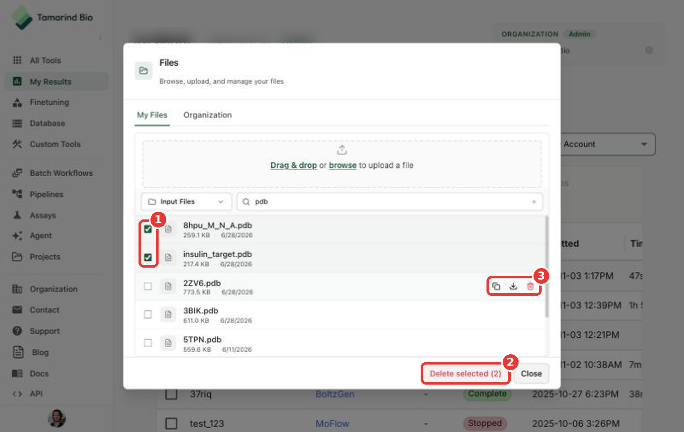
Task: Clear the pdb search text
Action: [534, 202]
